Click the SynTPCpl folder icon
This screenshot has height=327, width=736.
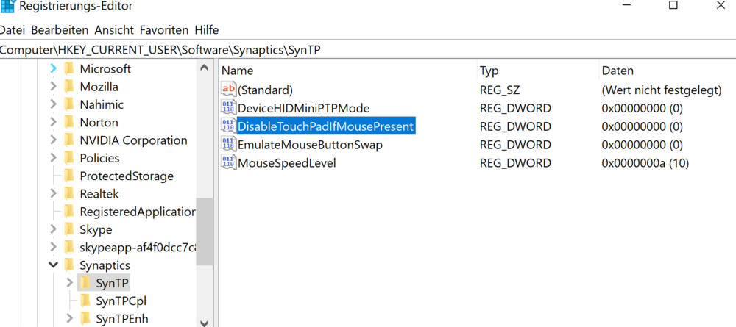point(85,301)
